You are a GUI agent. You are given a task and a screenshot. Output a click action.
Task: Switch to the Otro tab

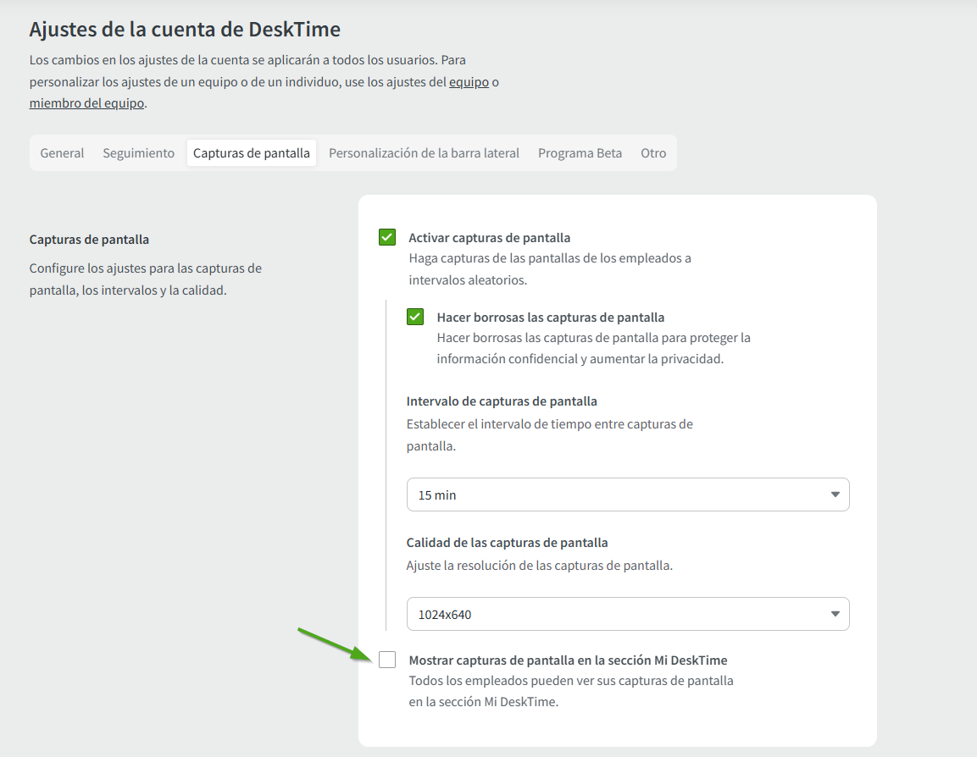click(x=653, y=153)
